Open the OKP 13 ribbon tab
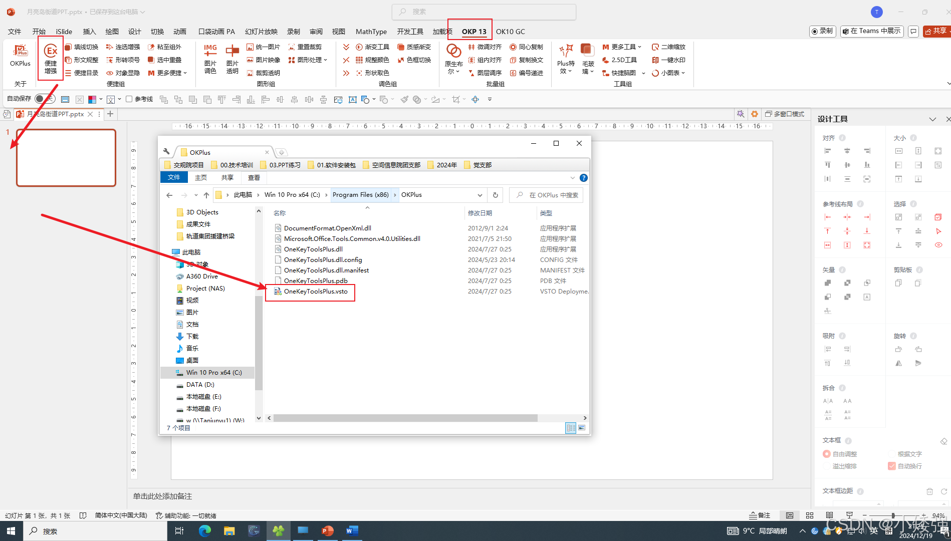Screen dimensions: 951x541 (x=474, y=32)
